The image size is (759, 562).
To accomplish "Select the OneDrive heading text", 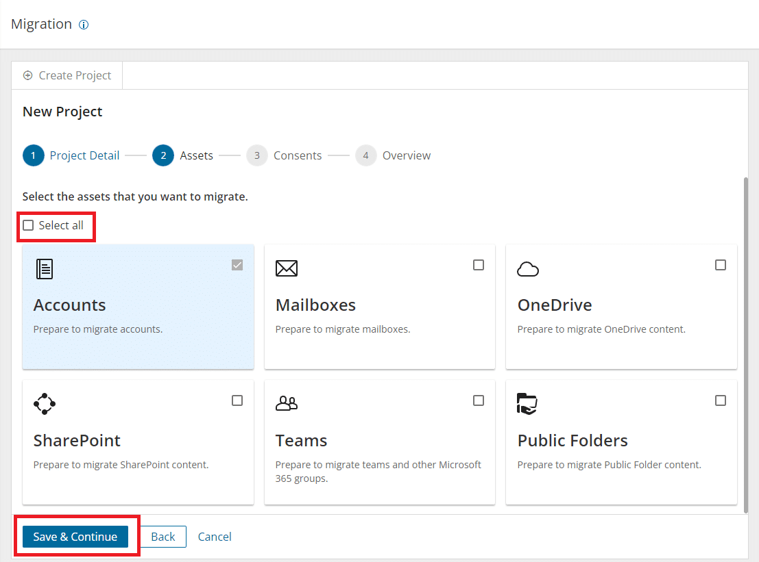I will click(555, 305).
